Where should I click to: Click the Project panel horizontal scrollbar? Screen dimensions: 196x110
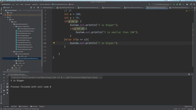point(16,72)
